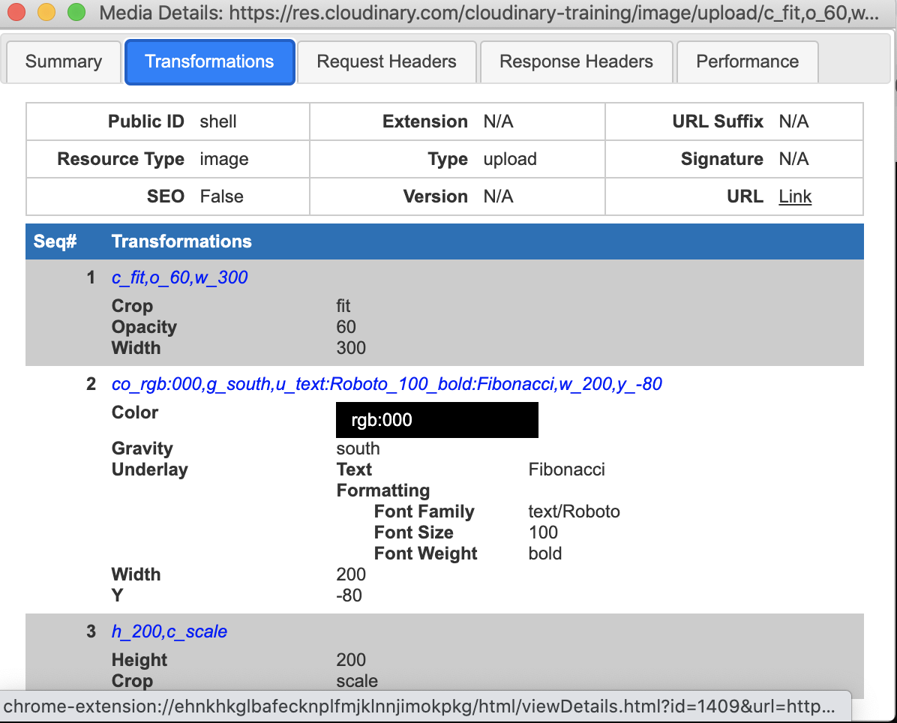897x723 pixels.
Task: Click the Font Weight bold value
Action: click(x=544, y=553)
